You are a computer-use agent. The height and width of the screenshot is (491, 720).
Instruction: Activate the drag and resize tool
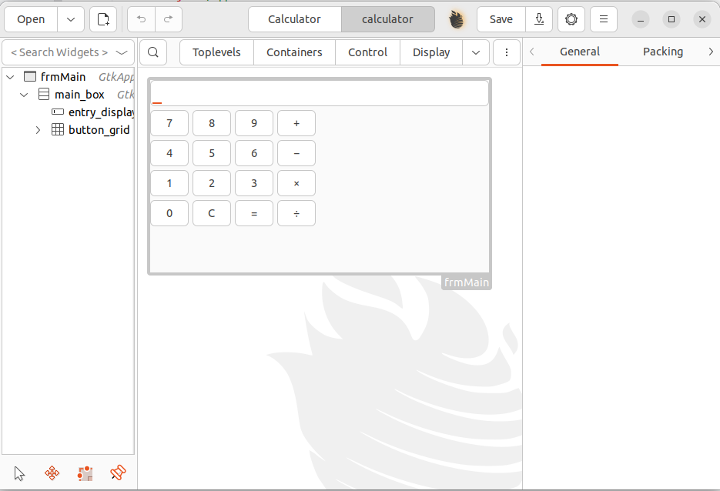52,473
